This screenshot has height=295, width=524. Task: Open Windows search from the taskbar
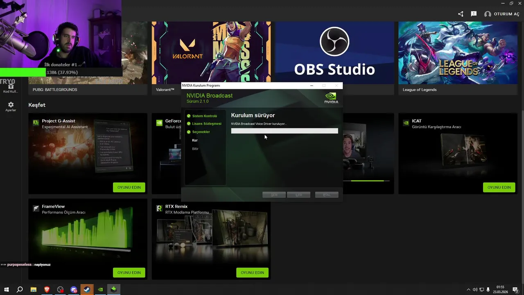[x=20, y=290]
